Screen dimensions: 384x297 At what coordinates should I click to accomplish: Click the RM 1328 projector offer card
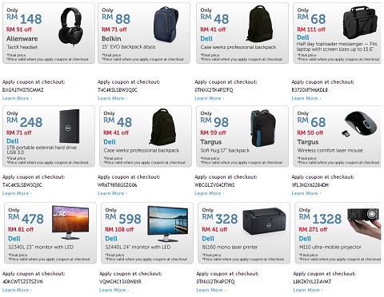coord(338,233)
